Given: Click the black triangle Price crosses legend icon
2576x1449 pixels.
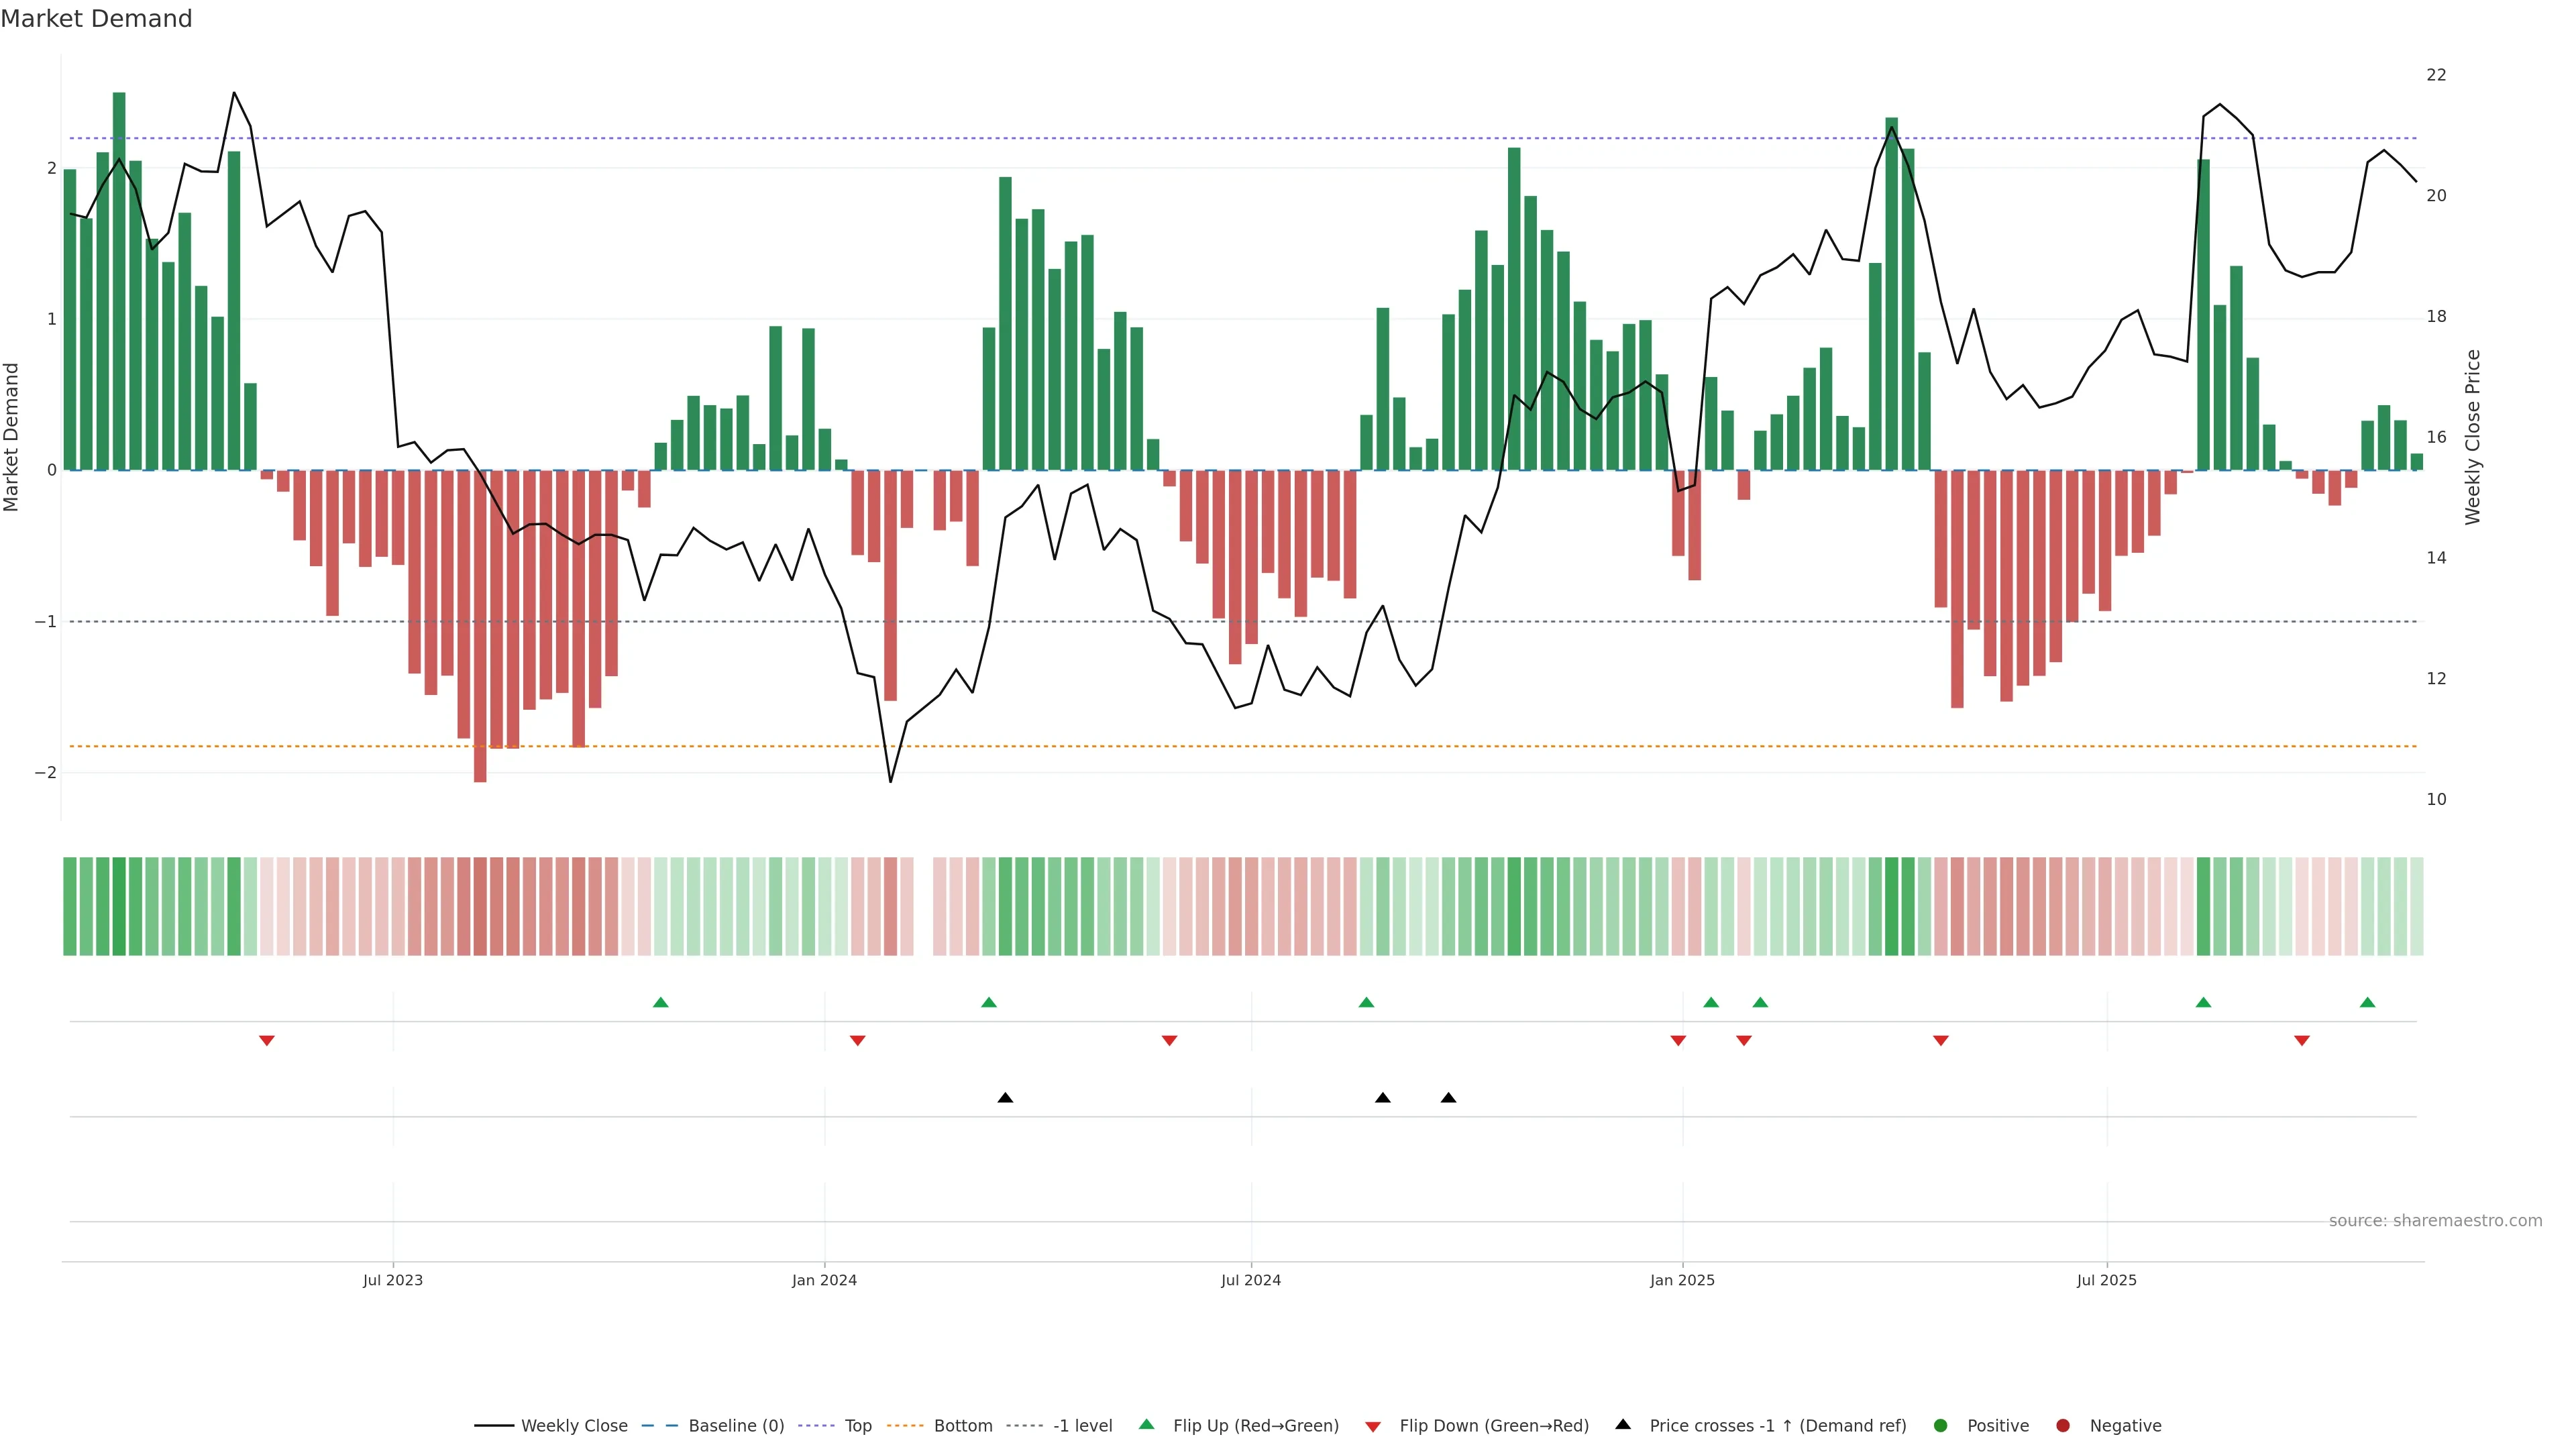Looking at the screenshot, I should click(x=1623, y=1424).
